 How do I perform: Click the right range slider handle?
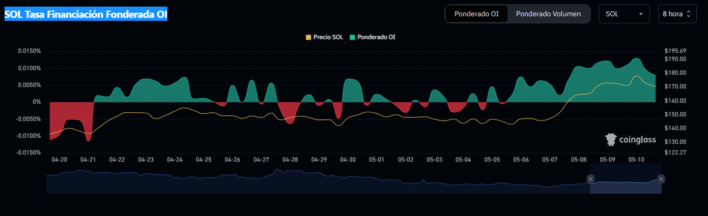tap(661, 178)
